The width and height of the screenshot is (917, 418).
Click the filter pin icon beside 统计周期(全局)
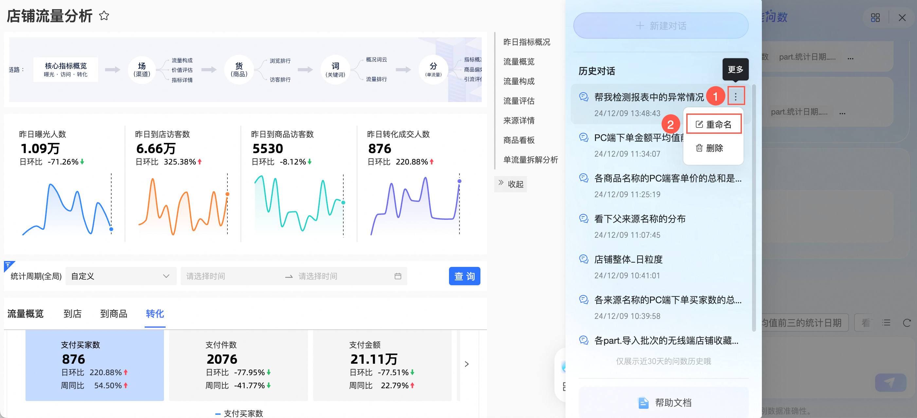click(9, 265)
